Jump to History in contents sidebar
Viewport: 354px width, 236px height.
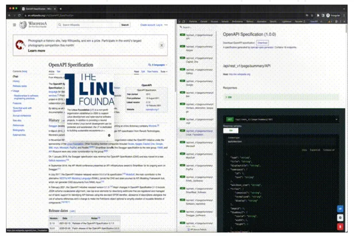pos(16,81)
